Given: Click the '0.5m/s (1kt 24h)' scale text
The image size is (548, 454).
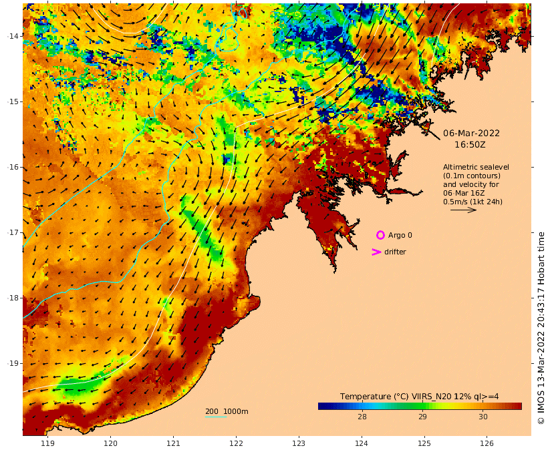Looking at the screenshot, I should [472, 202].
